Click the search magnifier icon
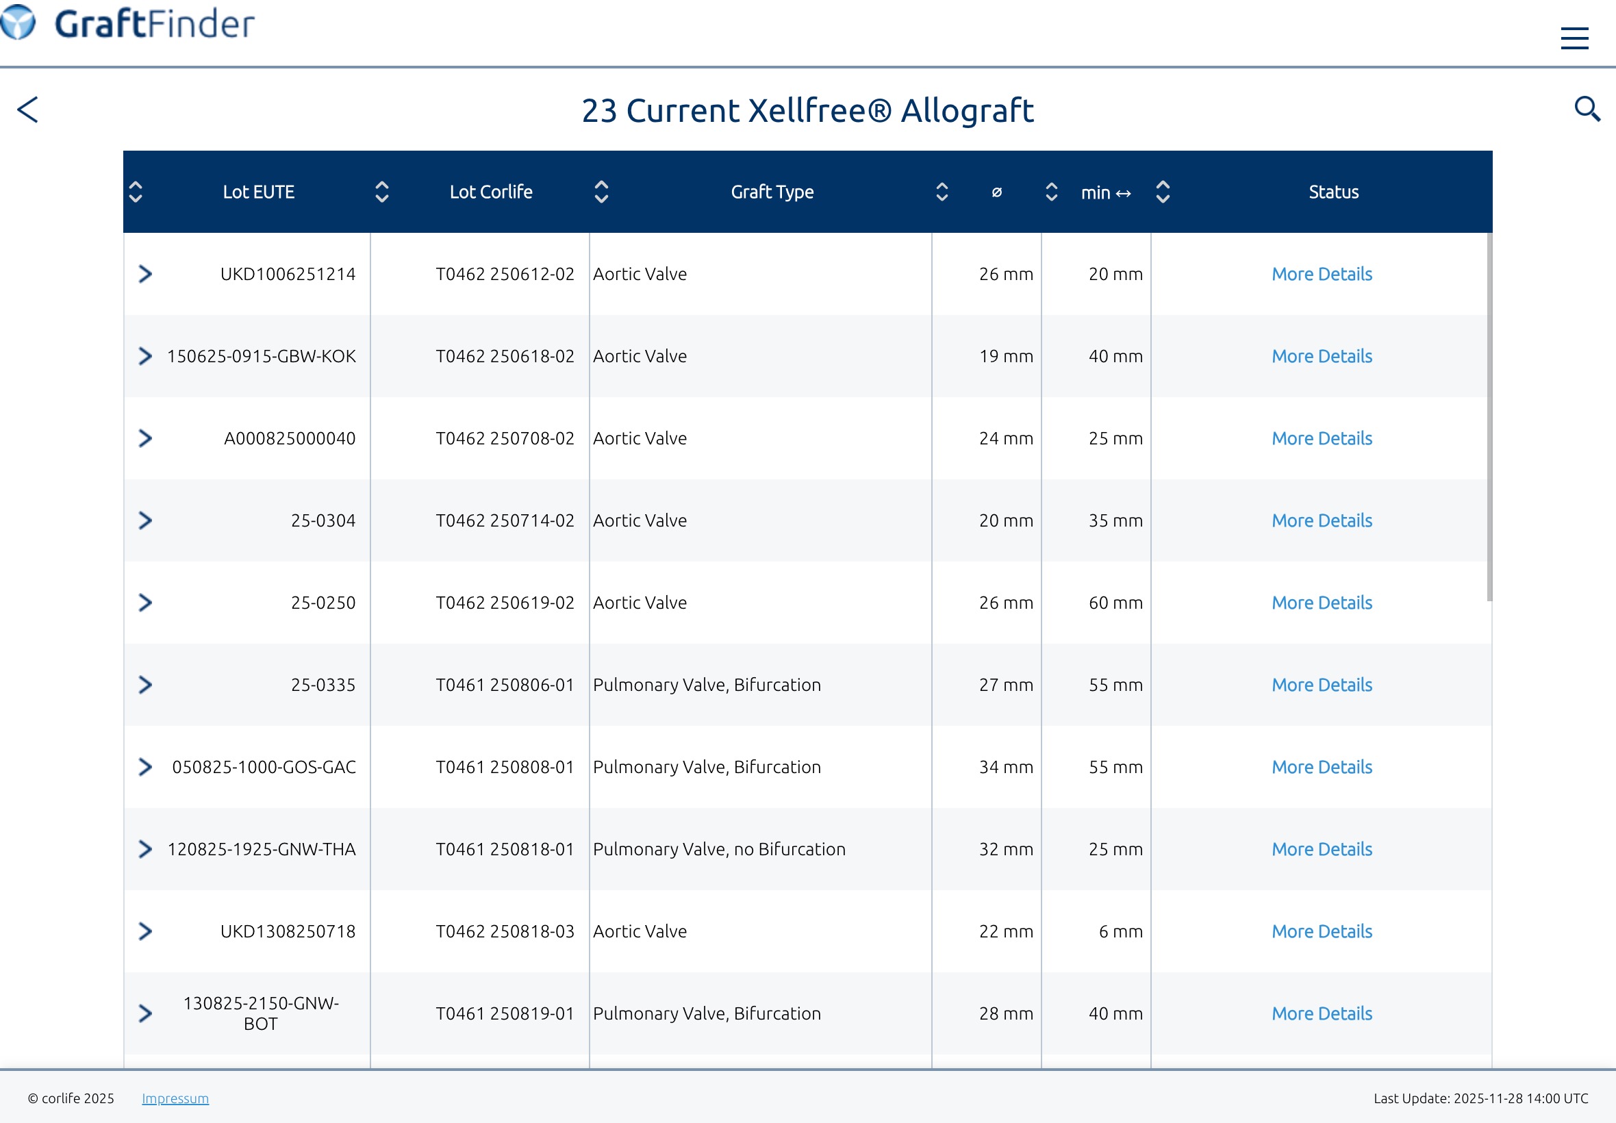Viewport: 1616px width, 1123px height. 1587,109
